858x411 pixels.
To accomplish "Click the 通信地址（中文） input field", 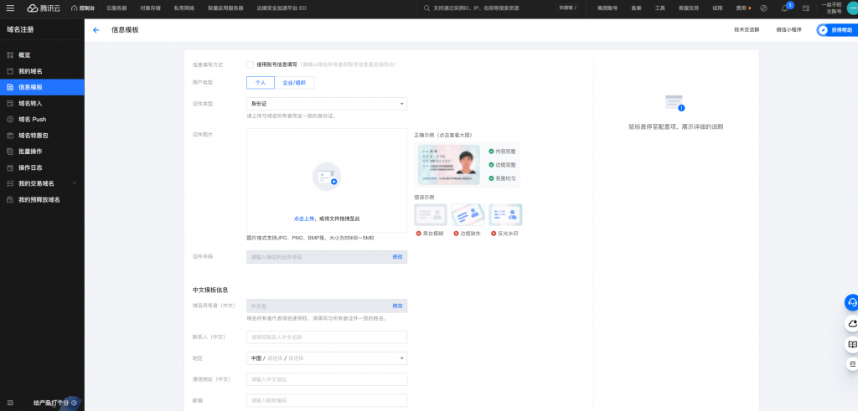I will pos(327,379).
